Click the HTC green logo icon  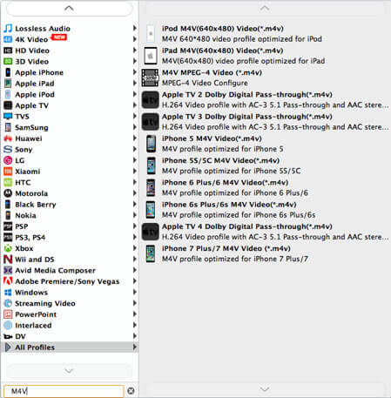(x=8, y=183)
